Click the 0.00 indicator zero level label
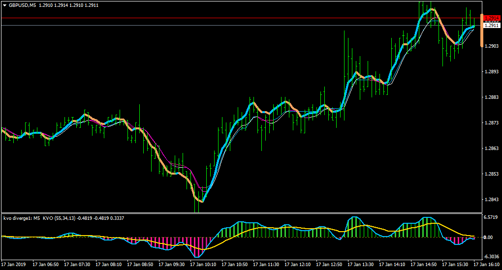This screenshot has height=270, width=502. pos(488,238)
